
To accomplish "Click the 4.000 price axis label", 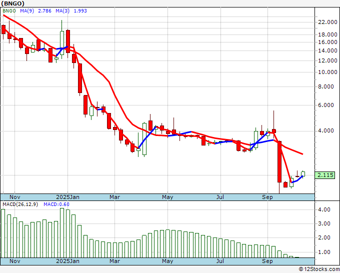I will tap(327, 131).
